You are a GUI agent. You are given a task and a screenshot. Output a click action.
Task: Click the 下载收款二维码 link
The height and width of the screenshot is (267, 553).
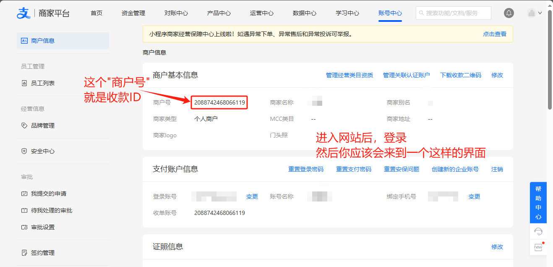(x=460, y=75)
